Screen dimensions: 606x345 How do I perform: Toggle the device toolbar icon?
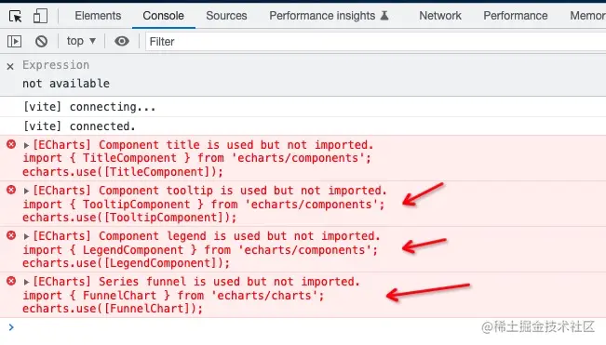point(40,16)
